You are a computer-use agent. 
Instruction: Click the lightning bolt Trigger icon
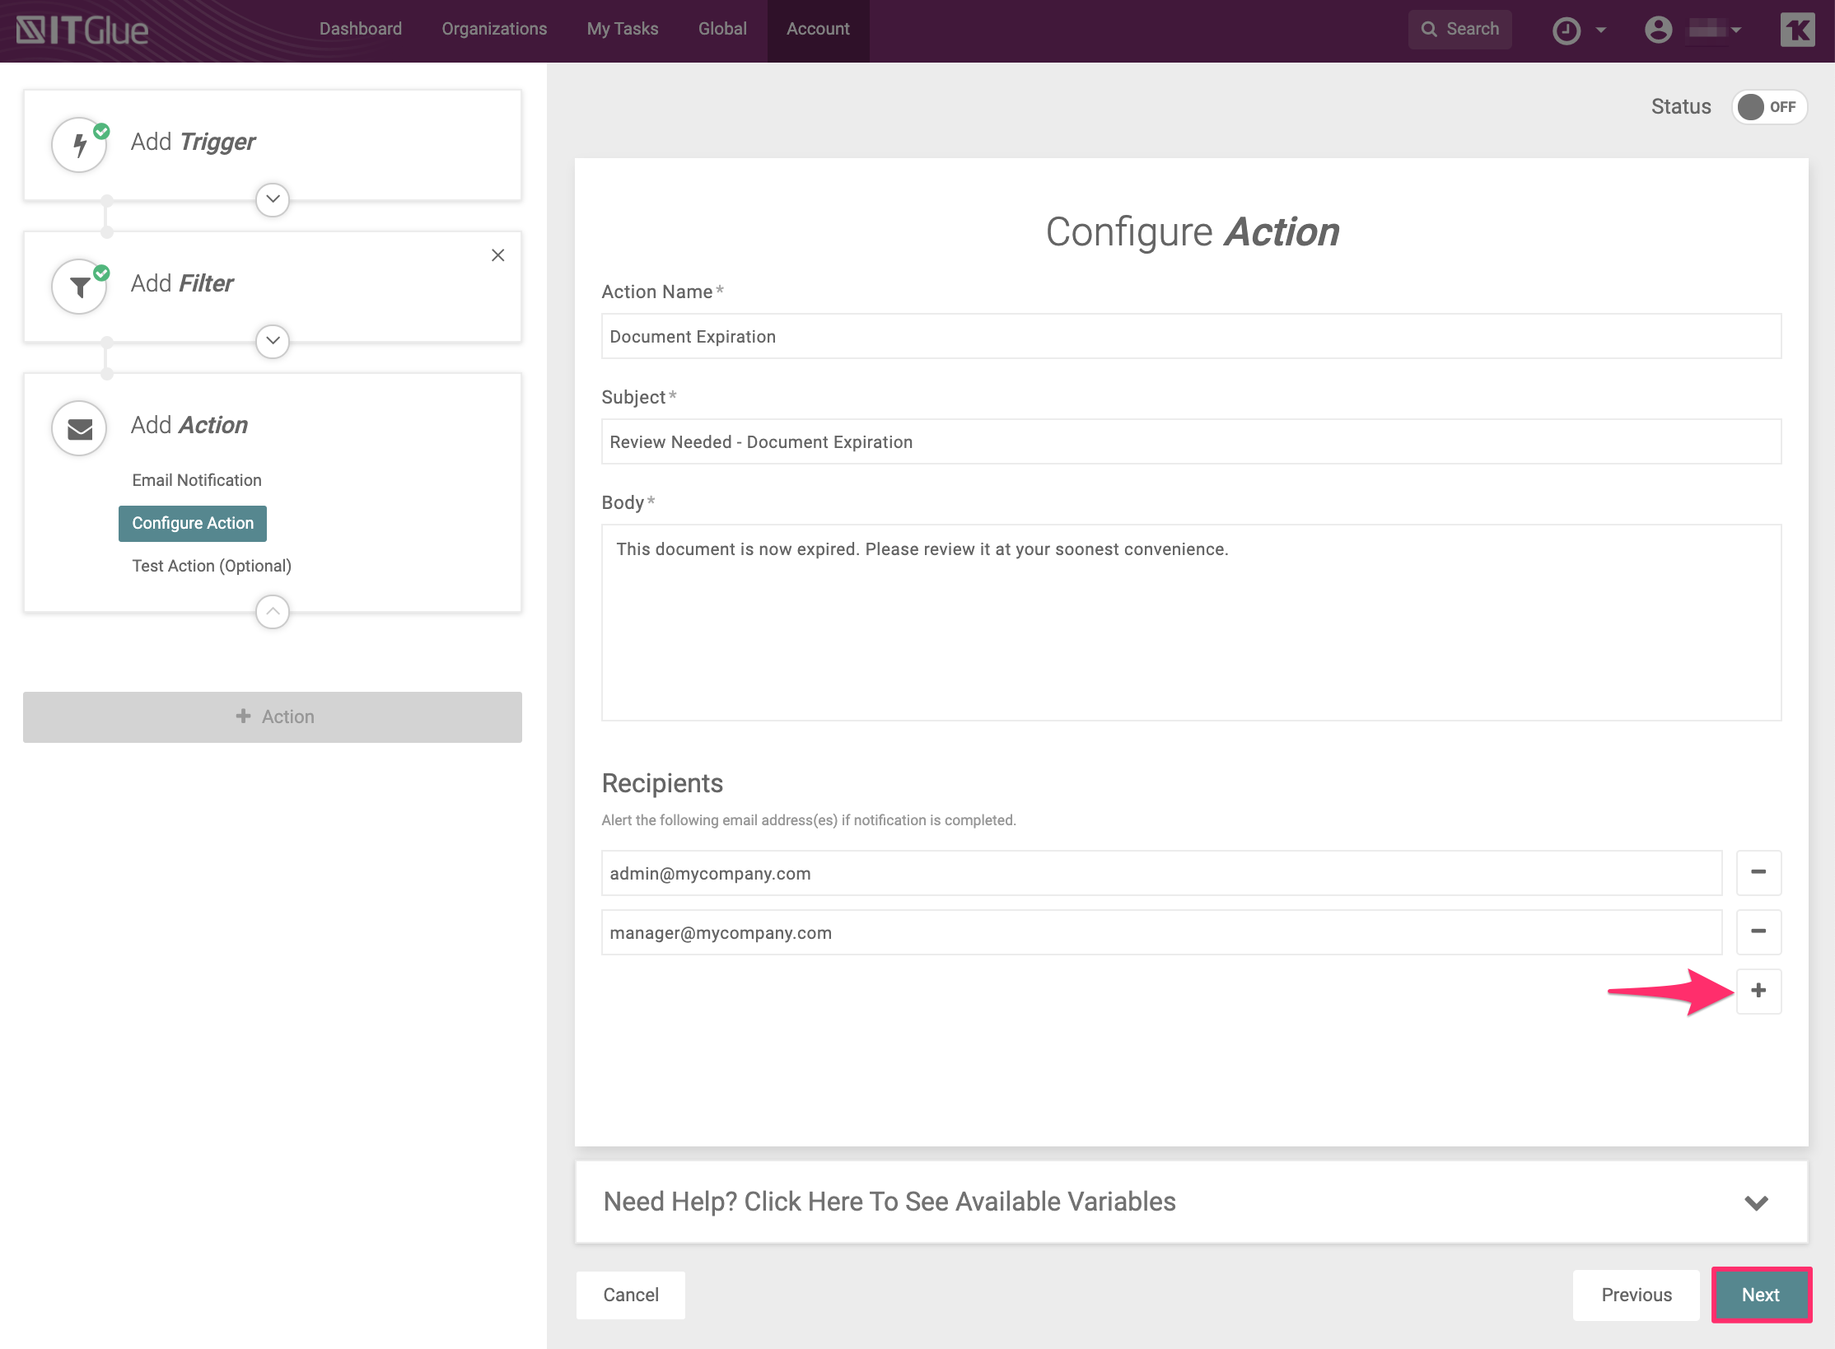pyautogui.click(x=79, y=145)
